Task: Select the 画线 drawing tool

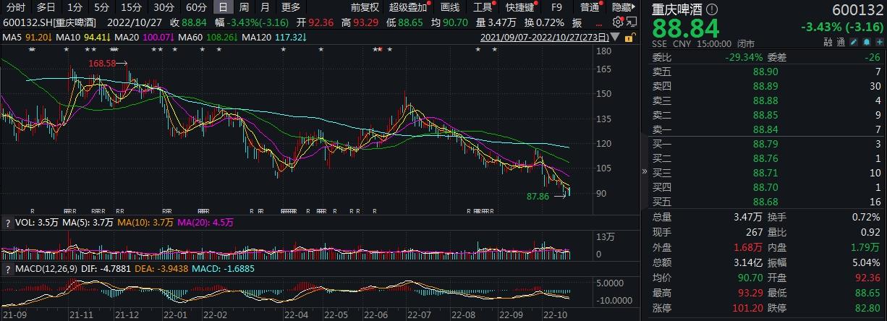Action: 450,7
